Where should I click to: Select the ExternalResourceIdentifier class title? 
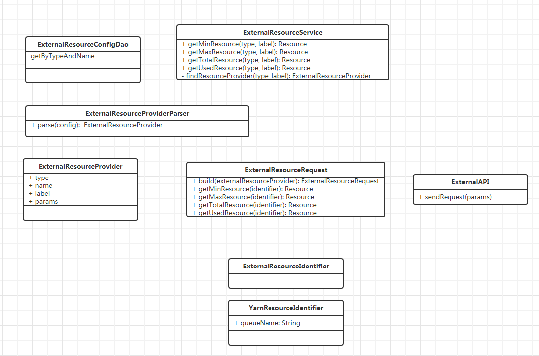tap(286, 267)
